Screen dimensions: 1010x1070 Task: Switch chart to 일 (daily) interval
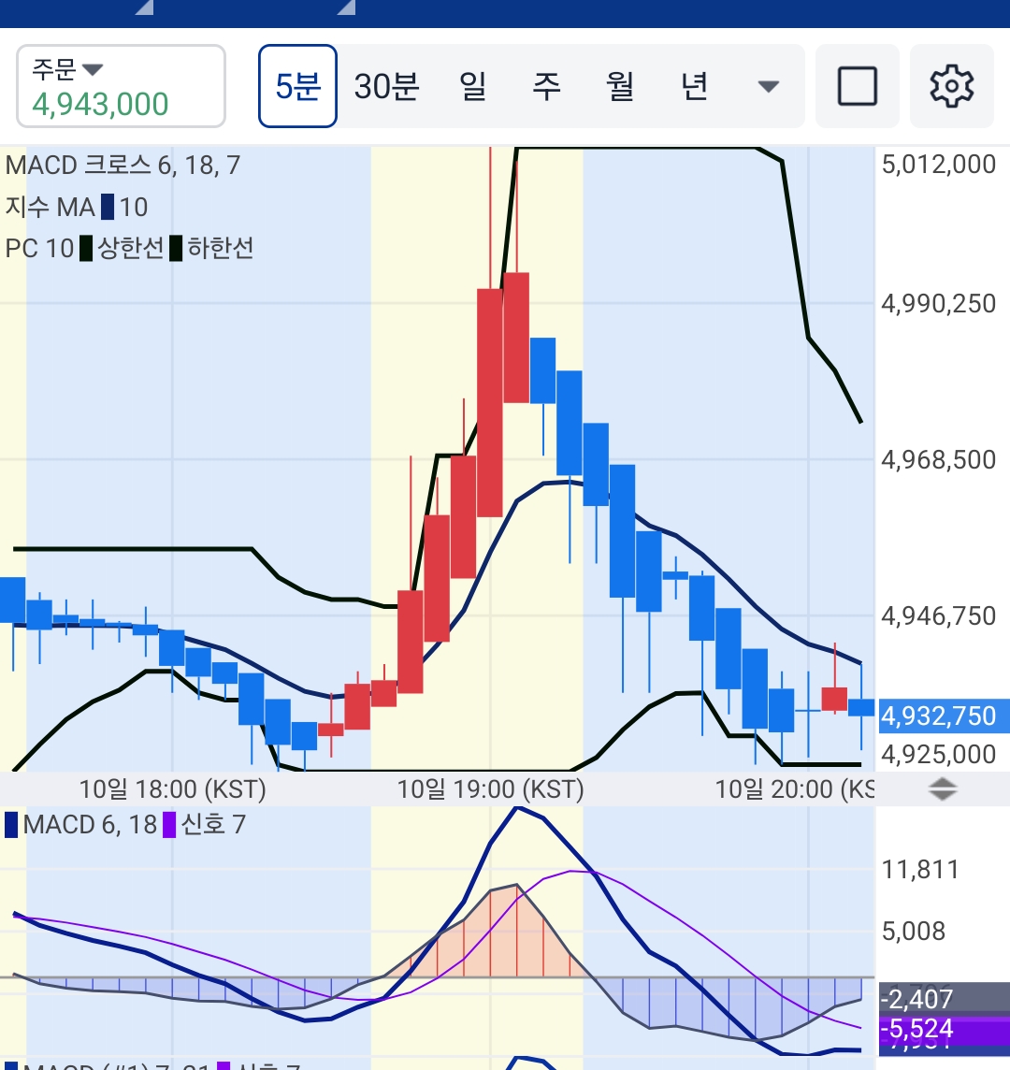473,86
